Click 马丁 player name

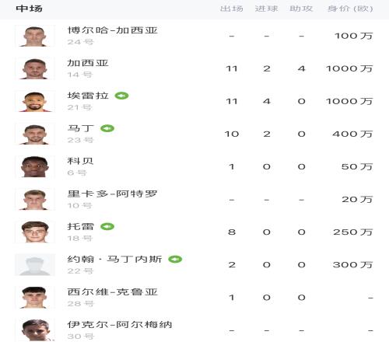pos(80,128)
